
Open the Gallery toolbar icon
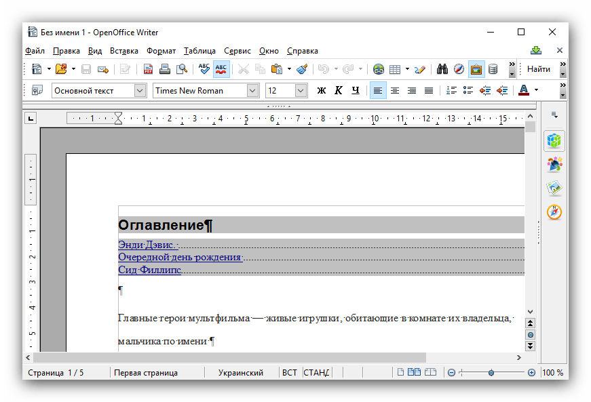(x=476, y=69)
